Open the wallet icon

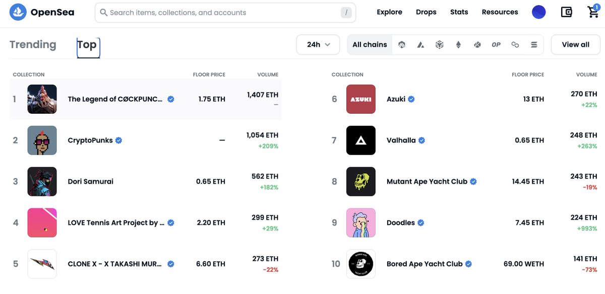click(x=567, y=12)
